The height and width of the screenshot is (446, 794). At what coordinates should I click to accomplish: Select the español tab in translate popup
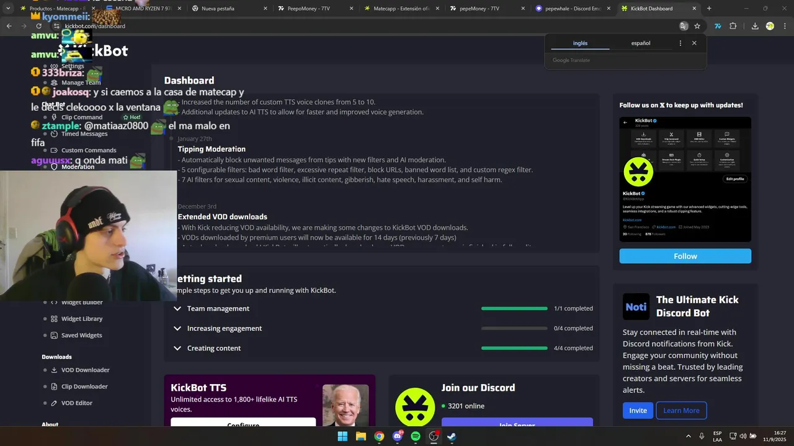pyautogui.click(x=641, y=43)
